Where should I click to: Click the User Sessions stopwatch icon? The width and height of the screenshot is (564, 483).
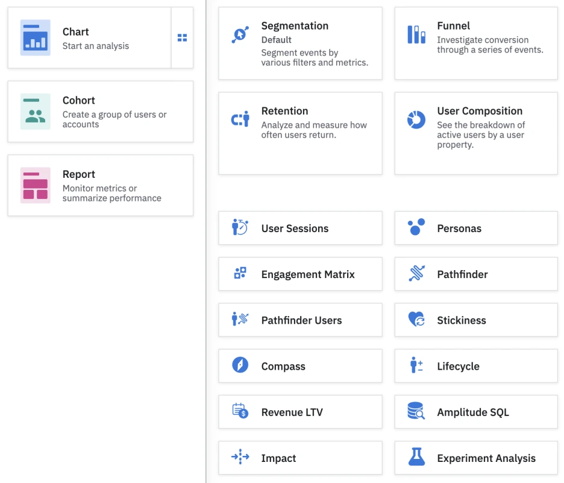tap(240, 228)
